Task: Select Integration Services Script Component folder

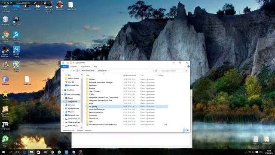Action: pyautogui.click(x=103, y=97)
